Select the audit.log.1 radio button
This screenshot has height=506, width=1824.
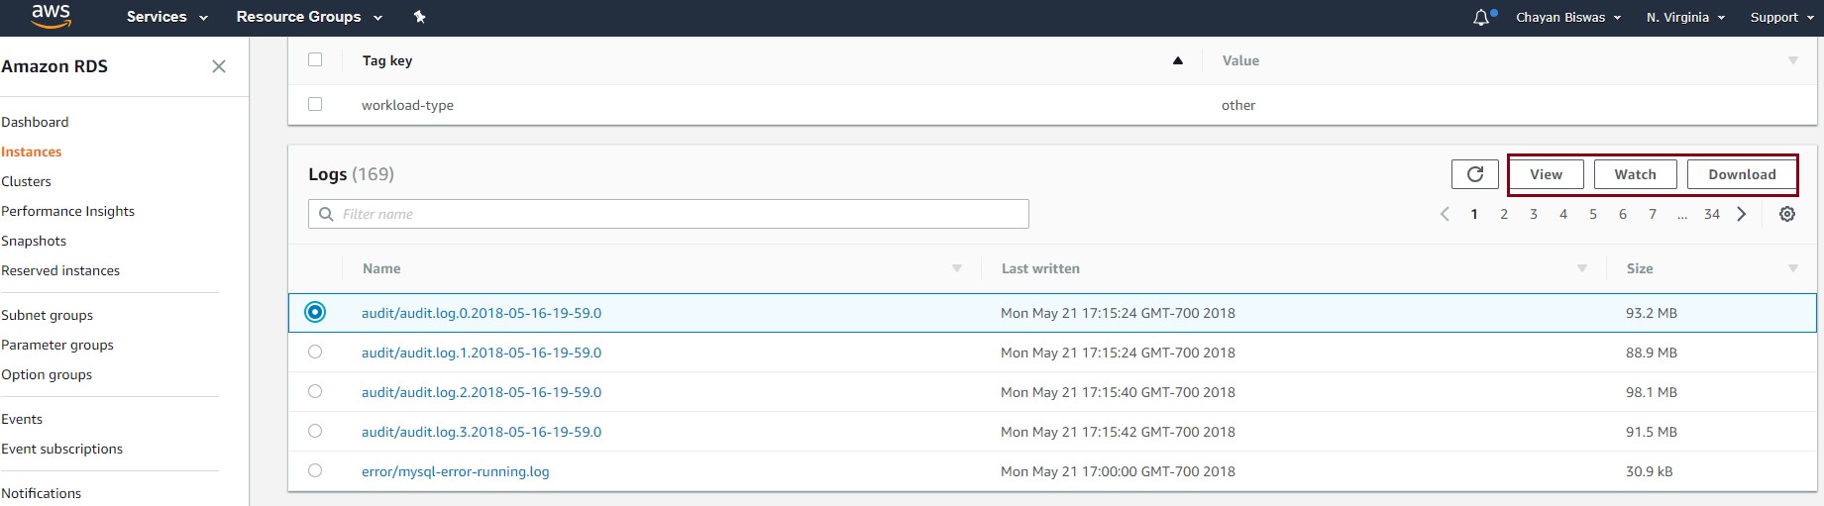[315, 352]
